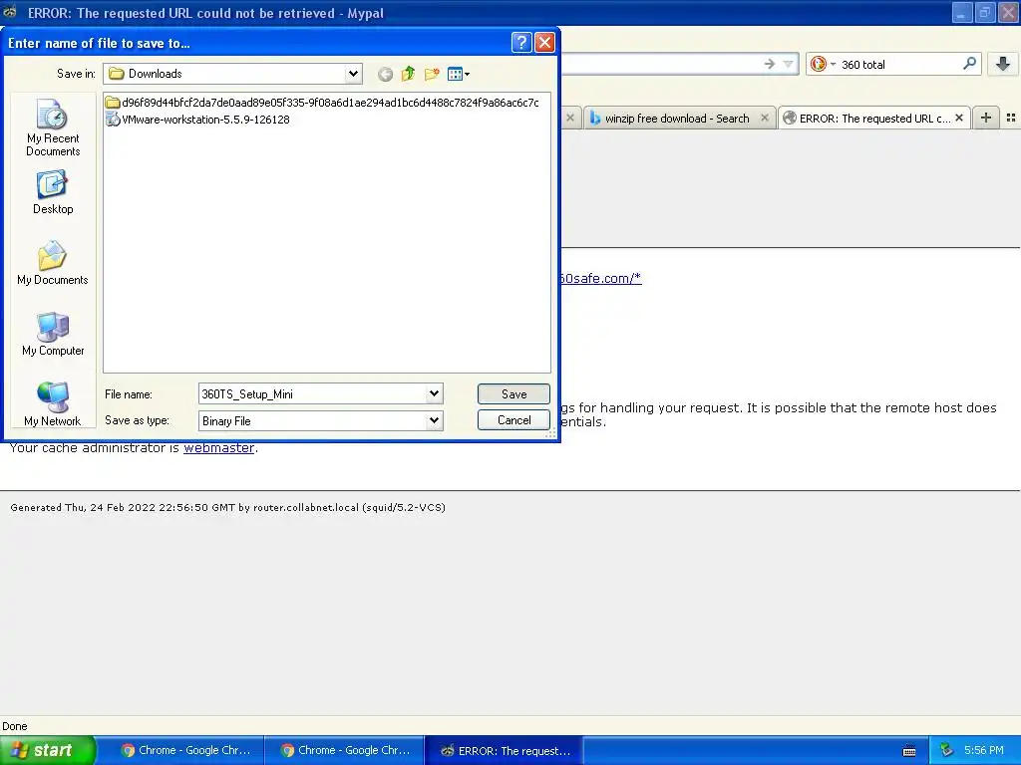This screenshot has width=1021, height=765.
Task: Click the Mypal raccoon icon in title bar
Action: click(10, 12)
